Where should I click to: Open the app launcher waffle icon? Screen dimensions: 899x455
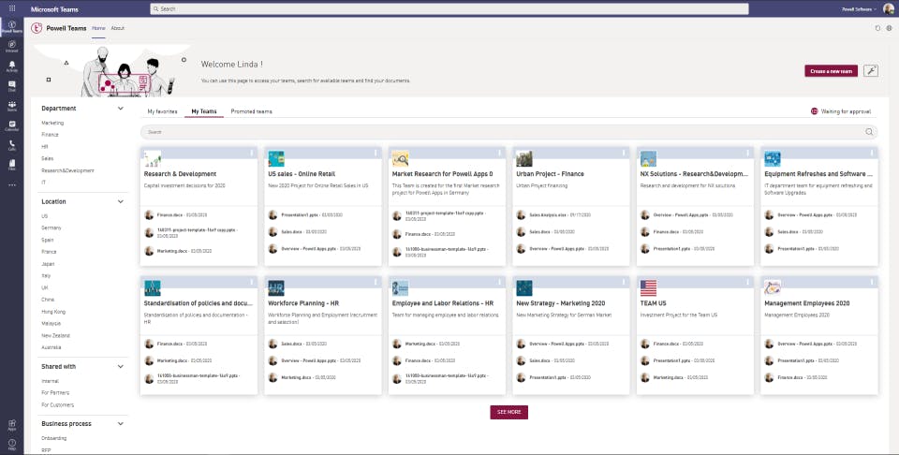[x=12, y=8]
